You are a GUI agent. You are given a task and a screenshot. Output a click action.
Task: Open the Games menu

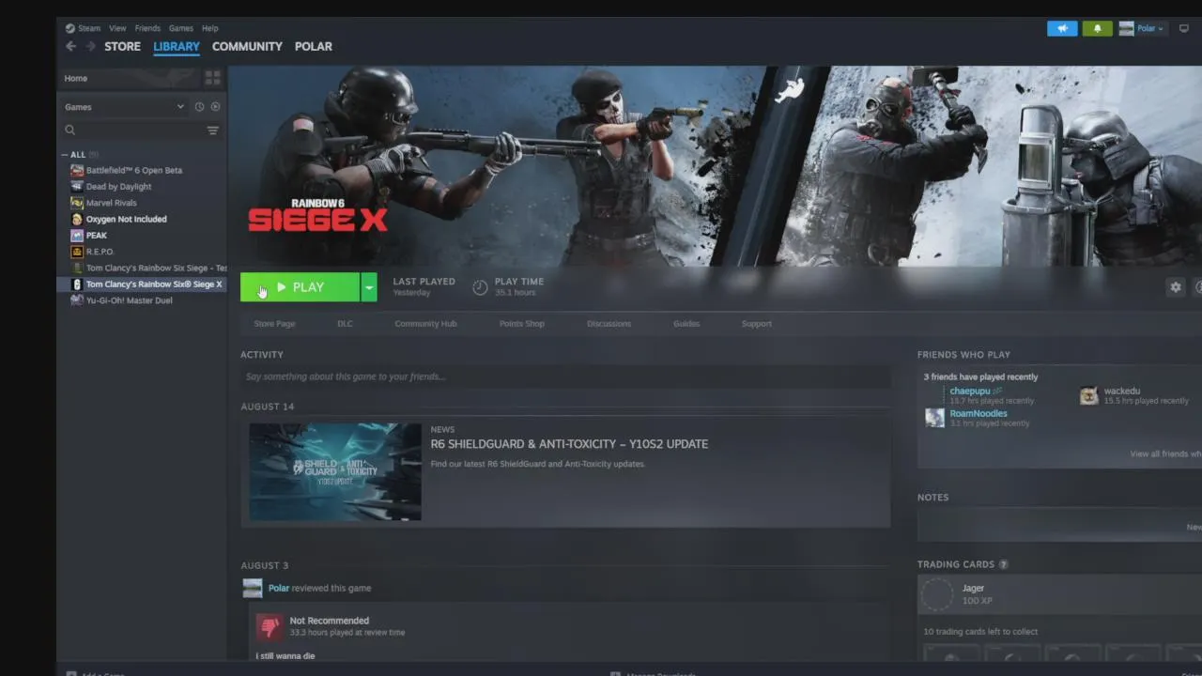[x=181, y=28]
